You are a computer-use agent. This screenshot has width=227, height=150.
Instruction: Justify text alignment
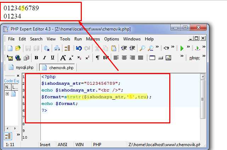click(141, 58)
